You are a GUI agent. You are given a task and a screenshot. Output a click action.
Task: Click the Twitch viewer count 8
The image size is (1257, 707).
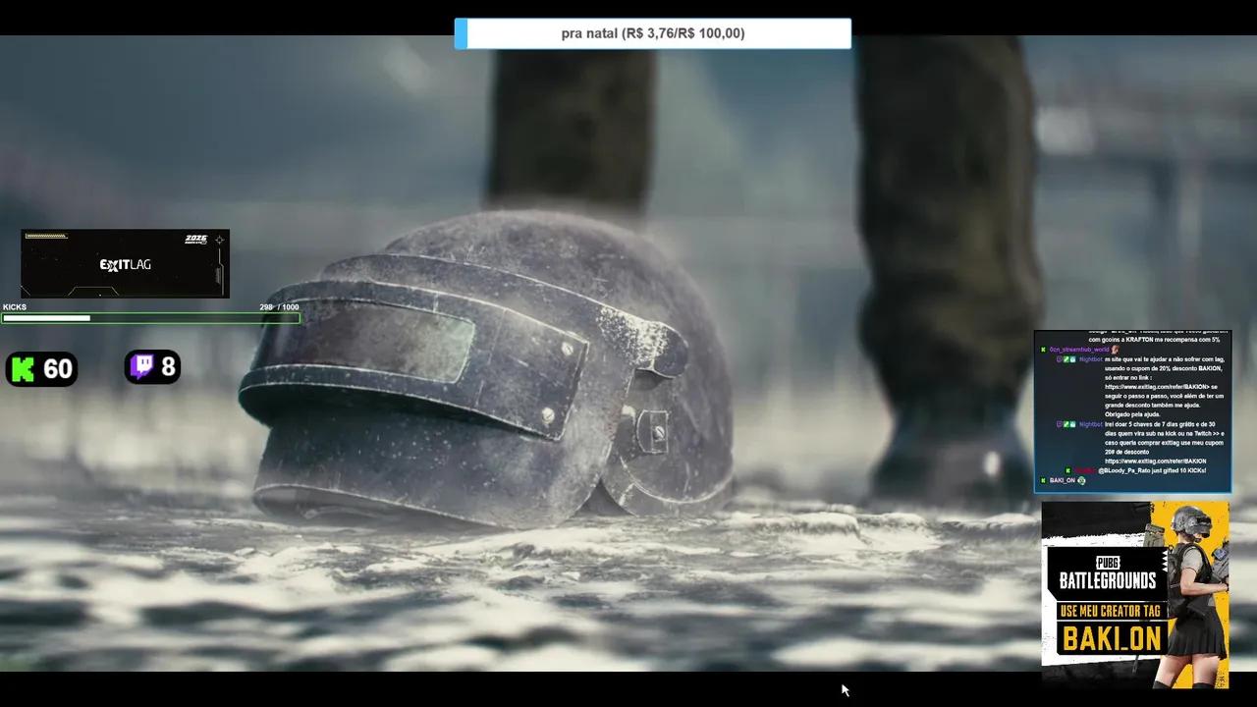point(168,367)
